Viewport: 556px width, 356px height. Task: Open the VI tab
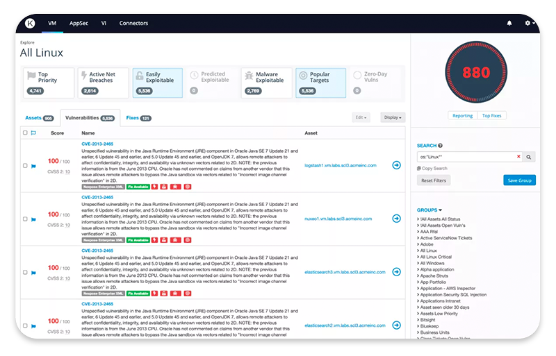(x=104, y=23)
